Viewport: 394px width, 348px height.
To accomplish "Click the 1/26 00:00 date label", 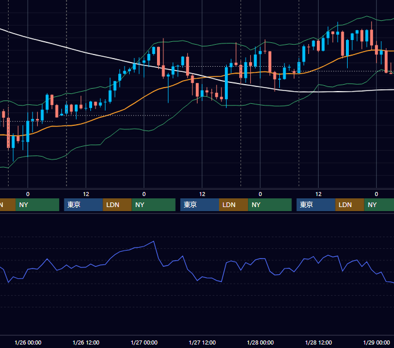I will tap(28, 342).
